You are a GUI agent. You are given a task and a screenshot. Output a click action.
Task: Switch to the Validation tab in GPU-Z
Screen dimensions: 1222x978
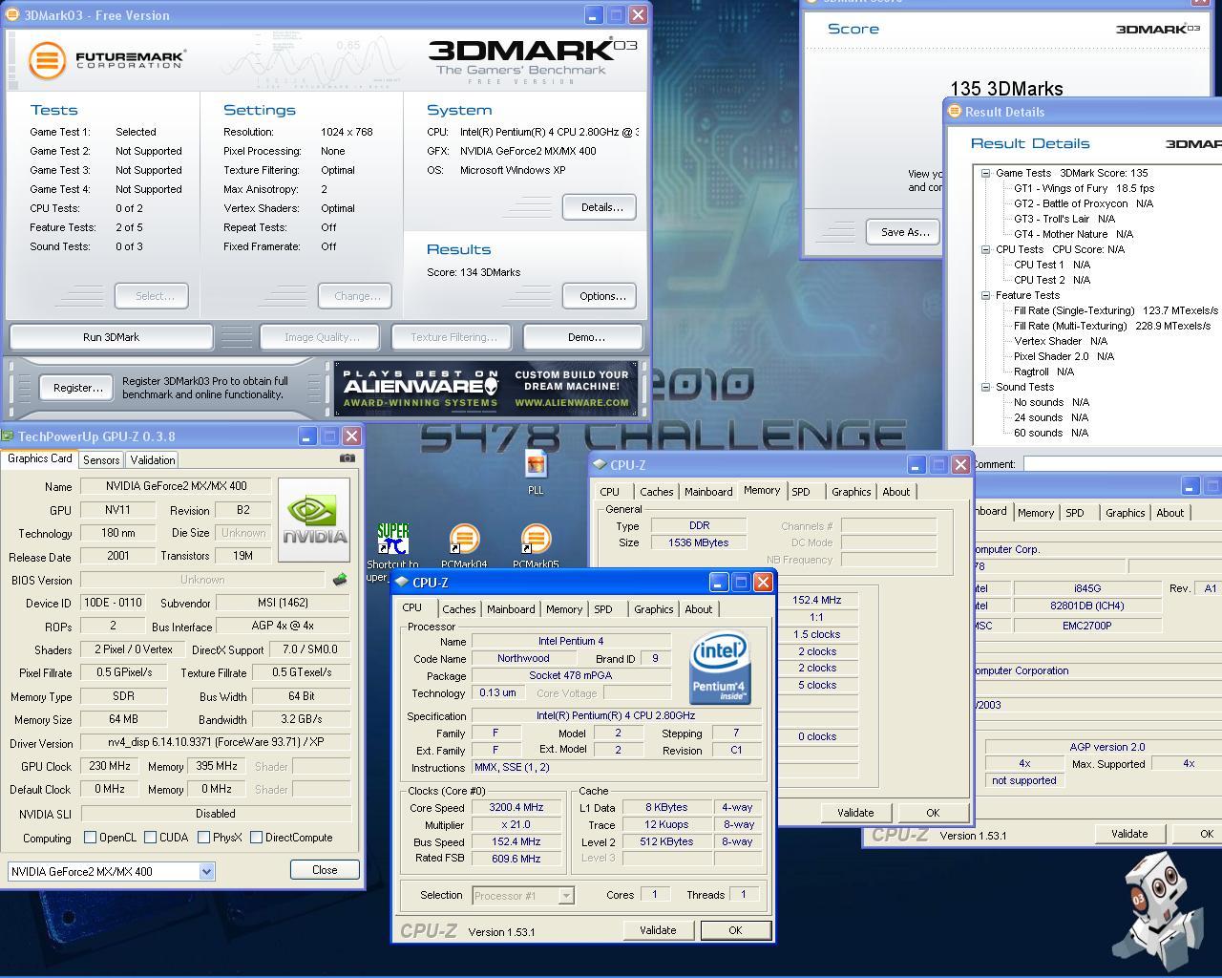[x=153, y=459]
